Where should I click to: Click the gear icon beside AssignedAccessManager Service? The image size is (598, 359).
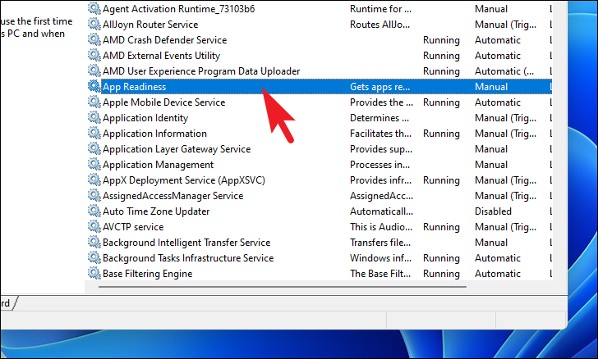(x=94, y=195)
